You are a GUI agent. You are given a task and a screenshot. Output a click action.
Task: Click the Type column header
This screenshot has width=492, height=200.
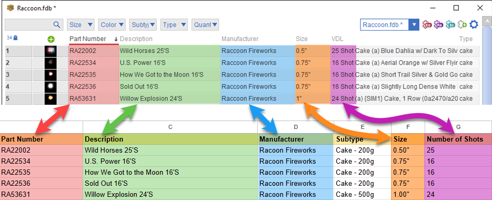pyautogui.click(x=466, y=39)
